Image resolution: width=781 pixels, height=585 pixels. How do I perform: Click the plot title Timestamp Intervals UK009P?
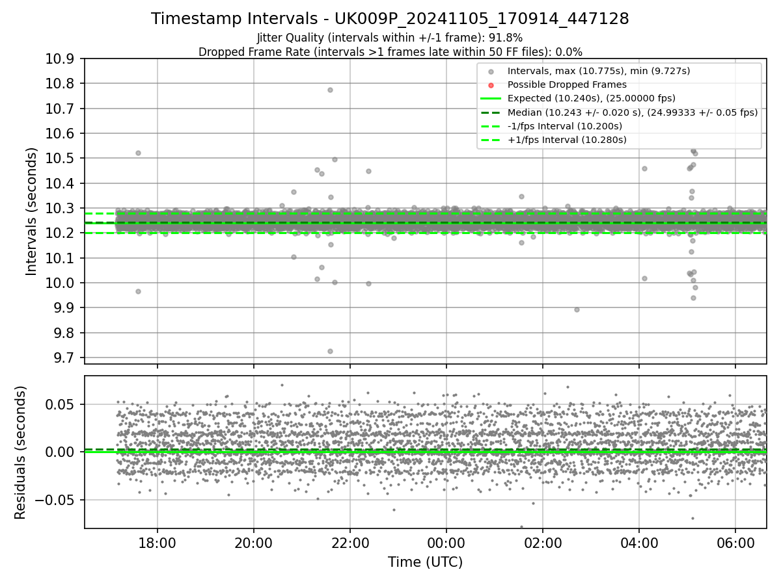tap(390, 19)
